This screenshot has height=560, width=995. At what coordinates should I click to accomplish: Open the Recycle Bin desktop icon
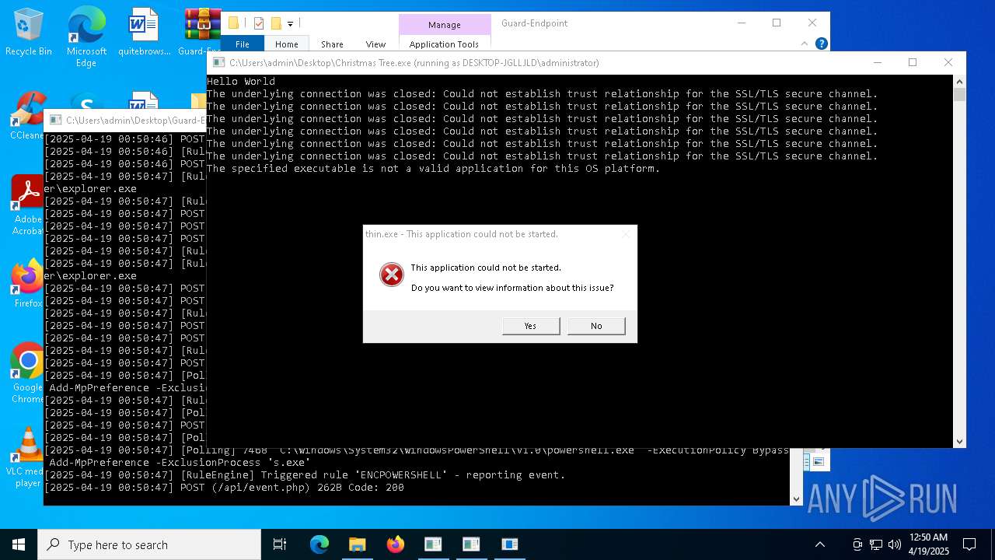pyautogui.click(x=29, y=33)
